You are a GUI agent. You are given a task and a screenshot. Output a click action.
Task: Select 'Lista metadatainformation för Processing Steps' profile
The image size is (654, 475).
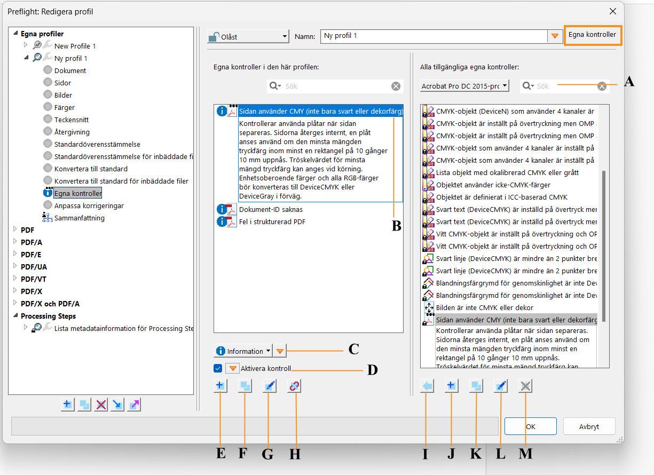pos(124,328)
